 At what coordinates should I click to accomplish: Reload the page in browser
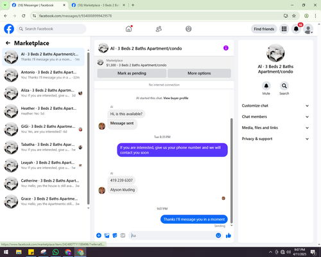coord(24,16)
